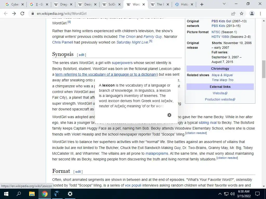Viewport: 266px width, 199px height.
Task: Open the Maya & Miguel link
Action: click(222, 75)
